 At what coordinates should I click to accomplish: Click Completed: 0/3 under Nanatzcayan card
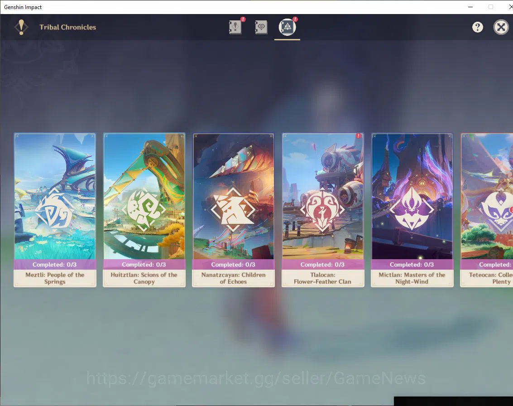[x=233, y=265]
